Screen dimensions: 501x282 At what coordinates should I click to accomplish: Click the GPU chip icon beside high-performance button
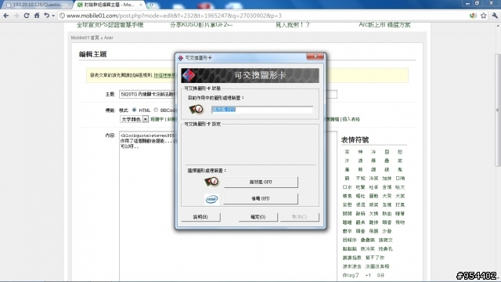point(211,182)
